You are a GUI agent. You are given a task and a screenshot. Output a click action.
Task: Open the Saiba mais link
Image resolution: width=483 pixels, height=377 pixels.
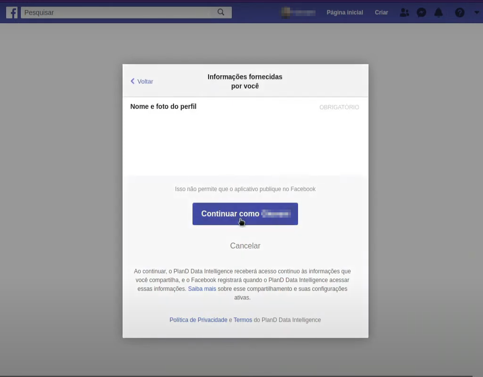click(x=202, y=289)
